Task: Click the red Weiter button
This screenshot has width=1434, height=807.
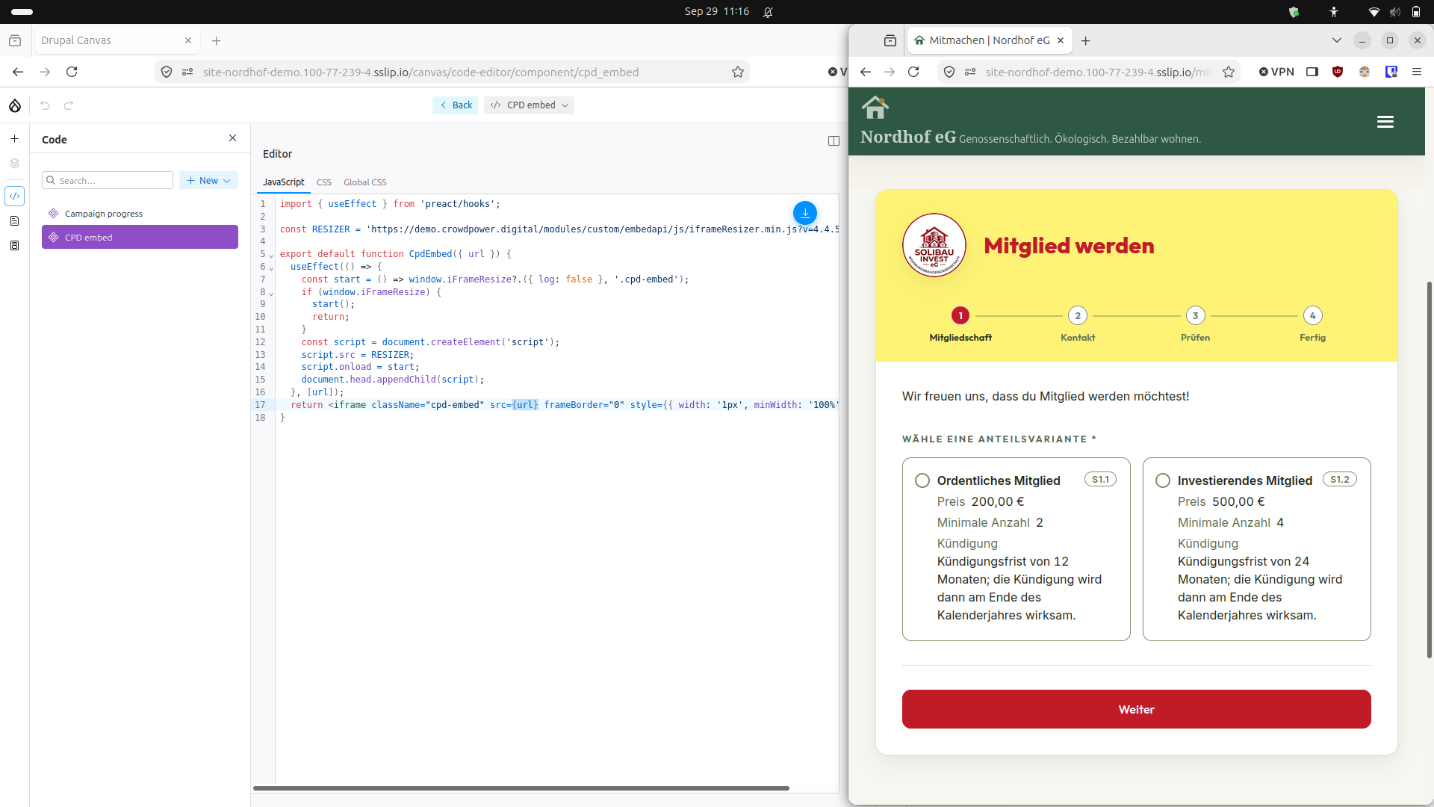Action: point(1136,709)
